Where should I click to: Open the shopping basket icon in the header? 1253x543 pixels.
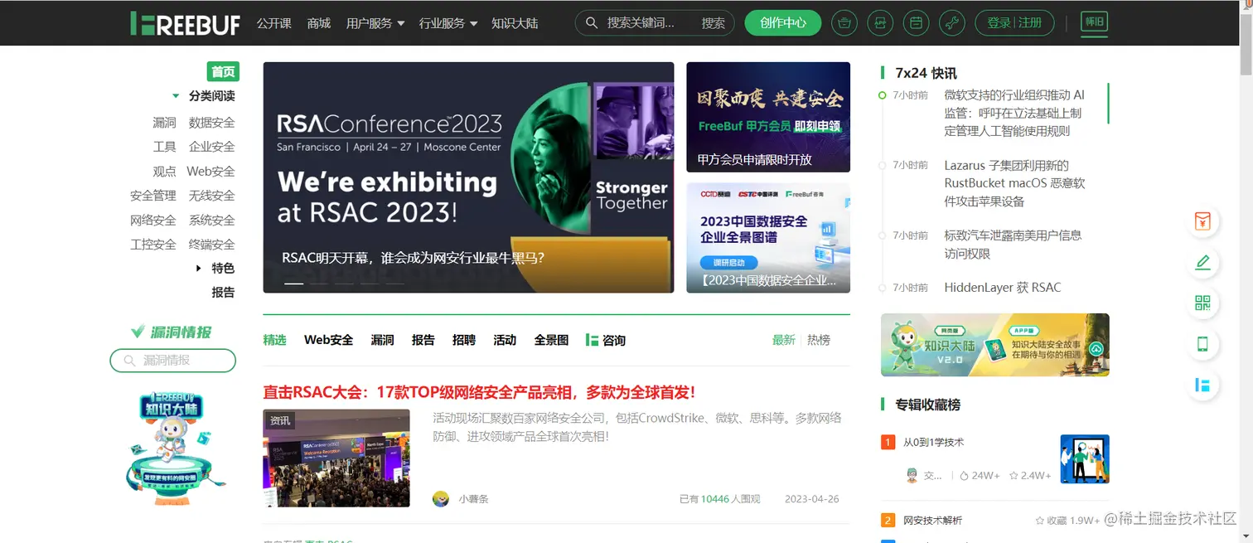(844, 23)
